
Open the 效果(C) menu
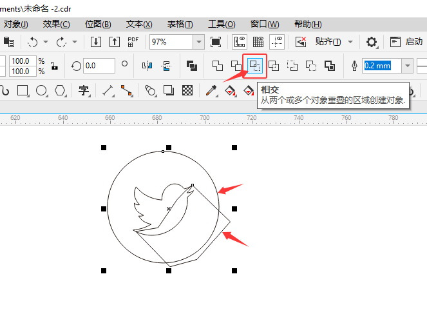pos(56,24)
